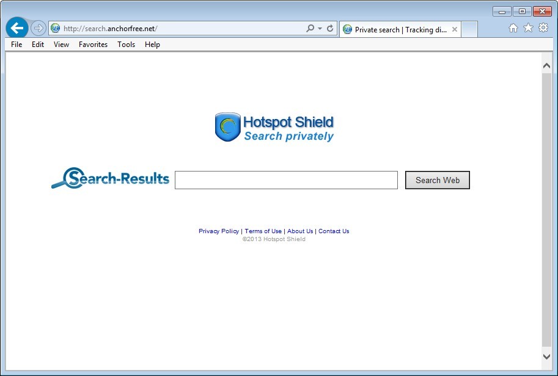Focus the web search text box
The height and width of the screenshot is (376, 558).
click(286, 180)
